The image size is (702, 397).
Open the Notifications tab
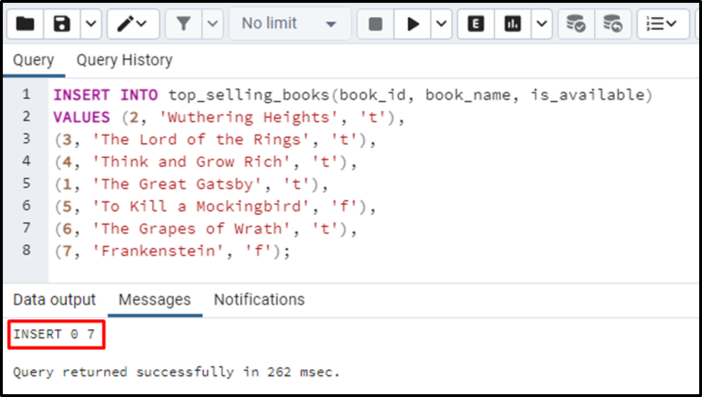coord(259,299)
